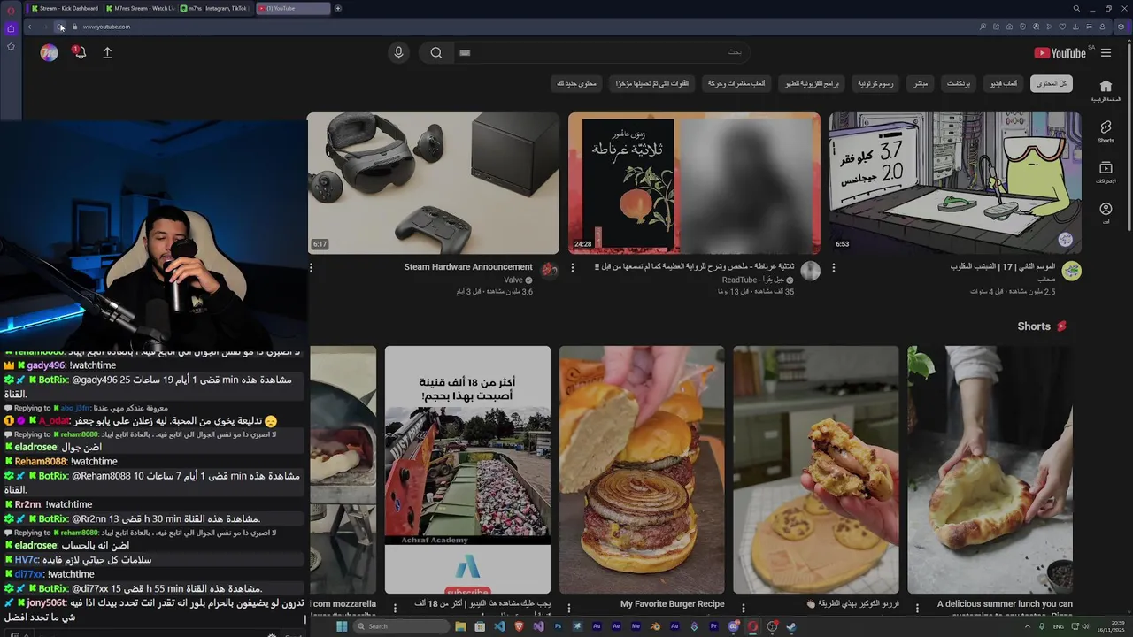This screenshot has width=1133, height=637.
Task: Select the رسوم كرتونية filter chip
Action: (x=875, y=83)
